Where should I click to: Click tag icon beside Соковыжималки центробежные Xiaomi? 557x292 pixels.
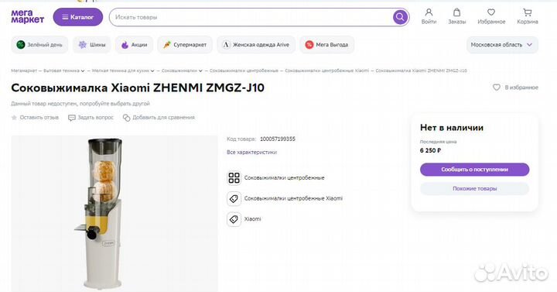[234, 198]
